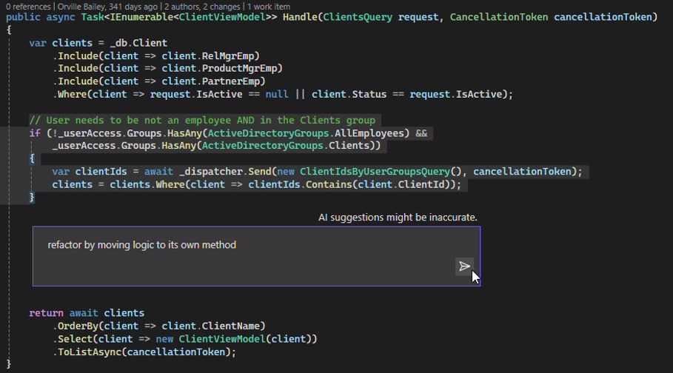Click 'ClientIdsByUserGroupsQuery' constructor call
673x373 pixels.
(x=375, y=171)
